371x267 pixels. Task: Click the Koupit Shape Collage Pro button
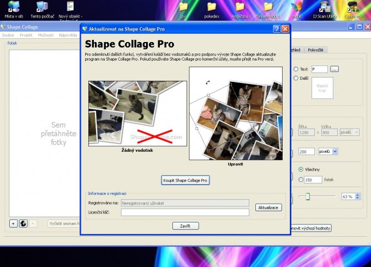click(x=185, y=180)
